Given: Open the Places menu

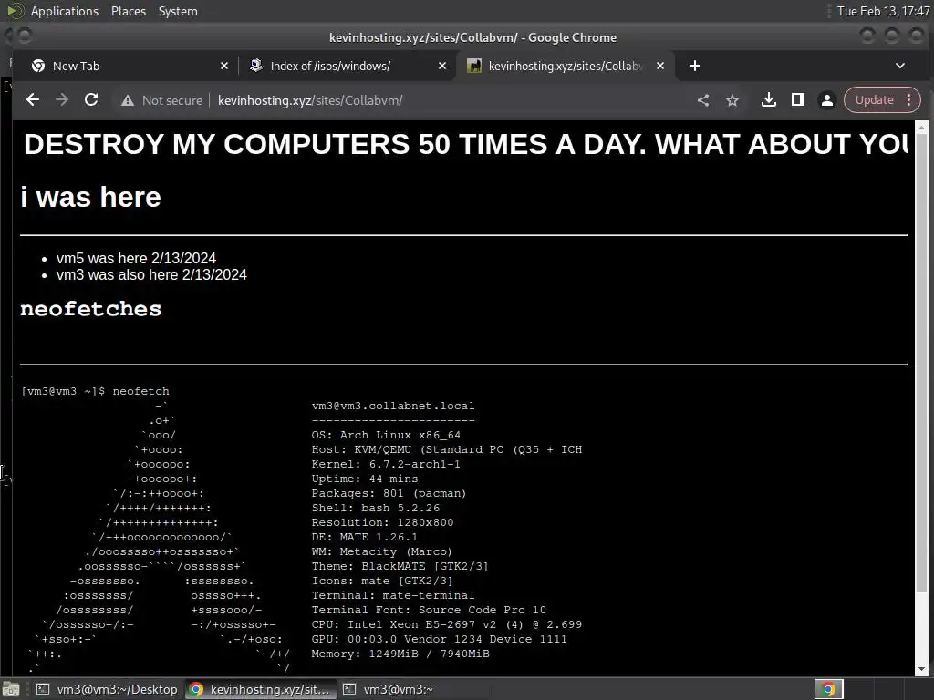Looking at the screenshot, I should click(128, 11).
